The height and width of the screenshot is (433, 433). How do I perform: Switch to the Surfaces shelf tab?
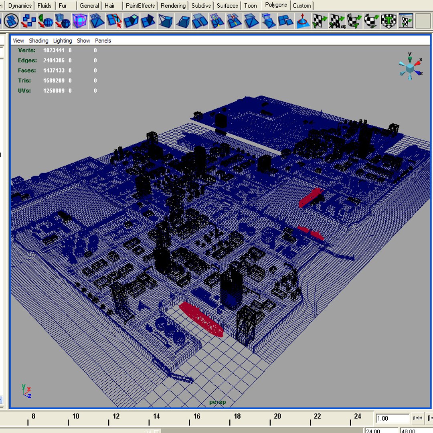click(x=227, y=6)
